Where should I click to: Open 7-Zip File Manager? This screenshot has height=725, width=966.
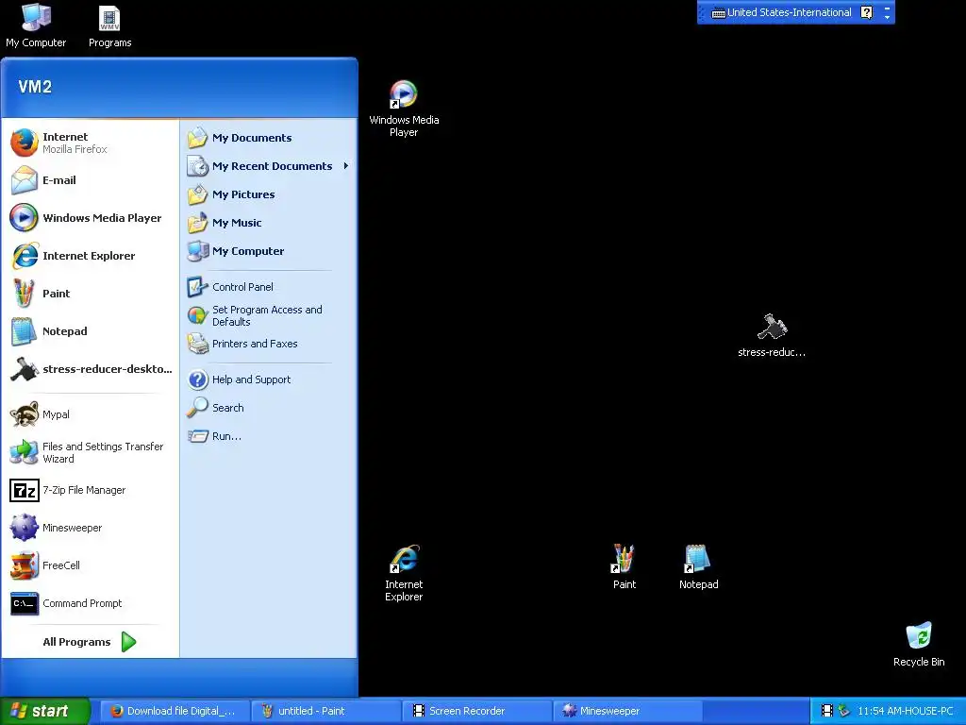point(90,490)
